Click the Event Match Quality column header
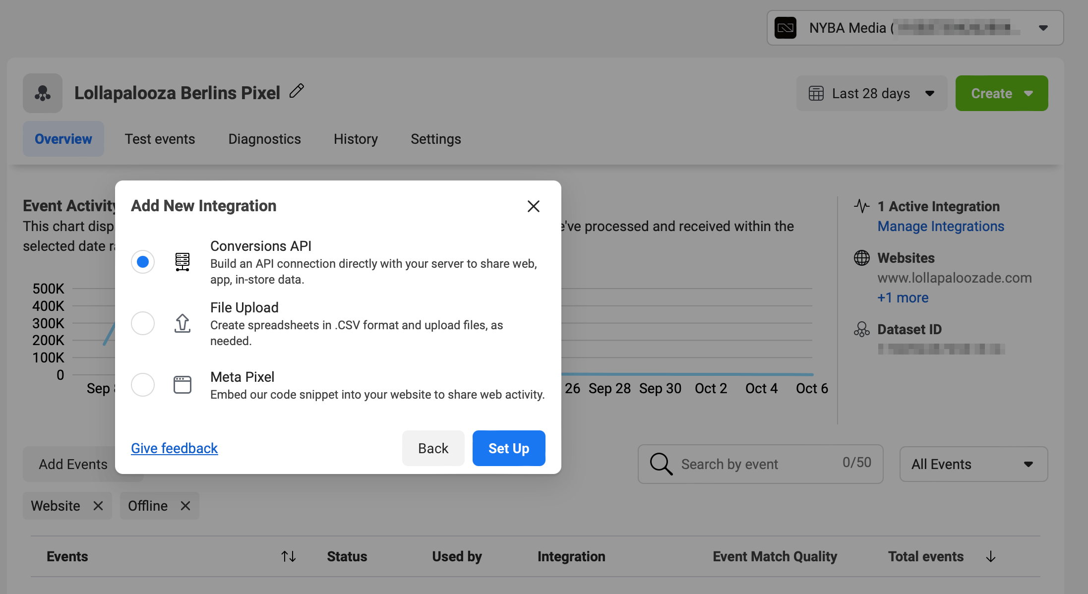1088x594 pixels. 775,556
